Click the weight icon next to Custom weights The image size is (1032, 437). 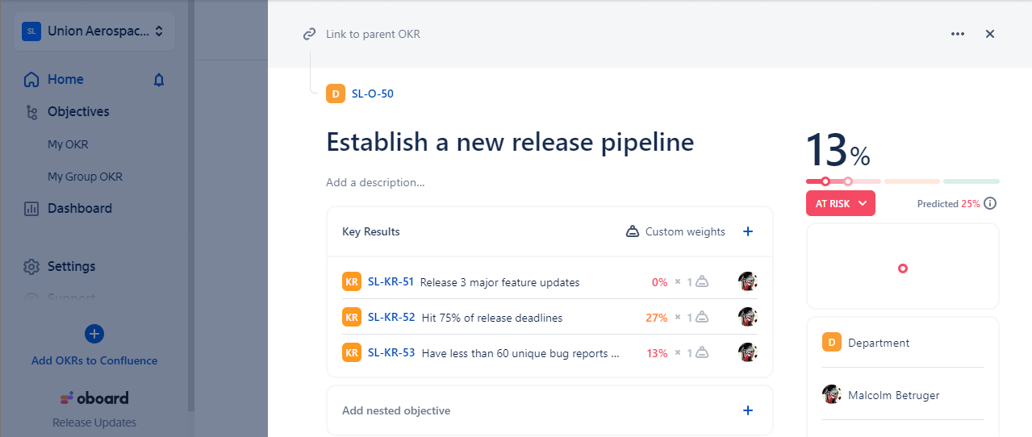(x=633, y=231)
